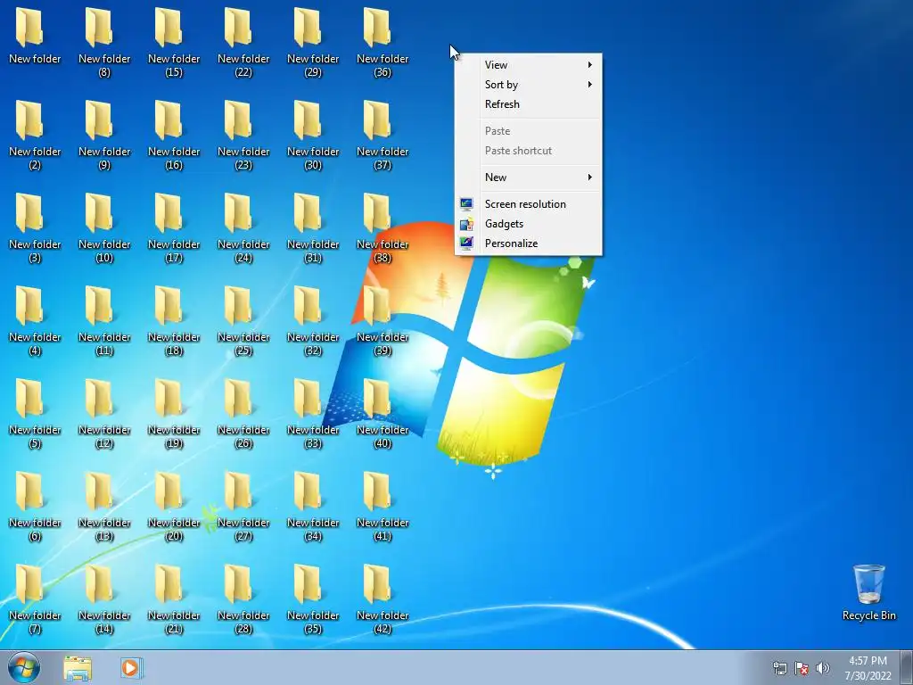The height and width of the screenshot is (685, 913).
Task: Click the New folder (6) label
Action: (x=35, y=530)
